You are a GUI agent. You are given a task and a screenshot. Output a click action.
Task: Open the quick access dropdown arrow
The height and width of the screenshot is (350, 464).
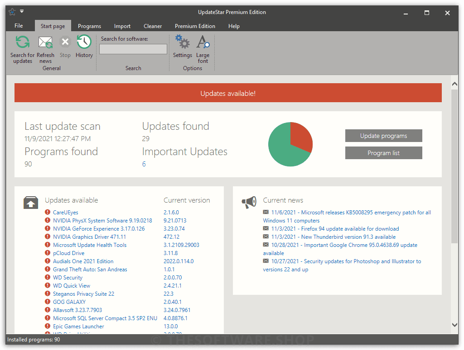(22, 11)
